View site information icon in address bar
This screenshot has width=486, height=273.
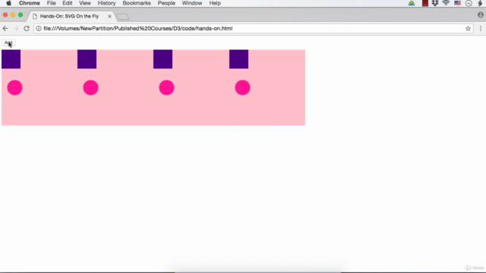pyautogui.click(x=39, y=29)
